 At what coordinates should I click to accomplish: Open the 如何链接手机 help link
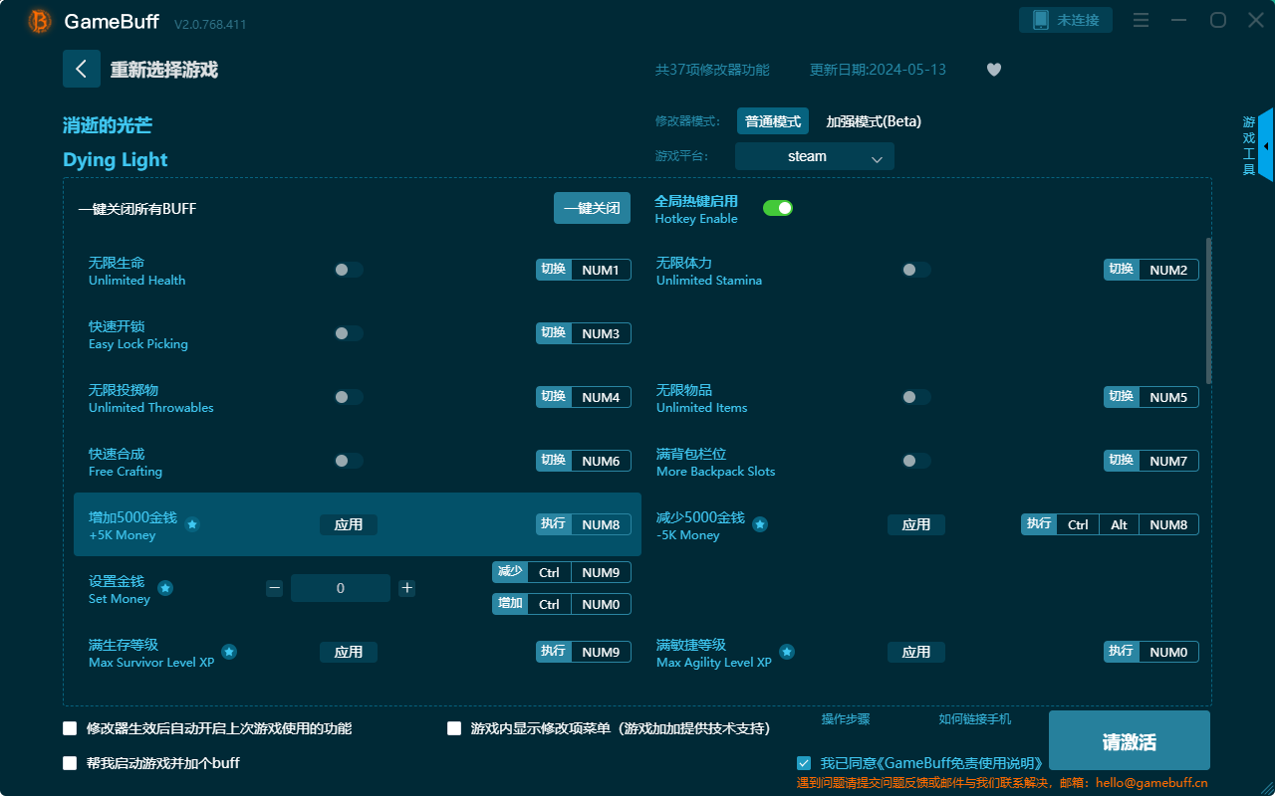tap(975, 719)
